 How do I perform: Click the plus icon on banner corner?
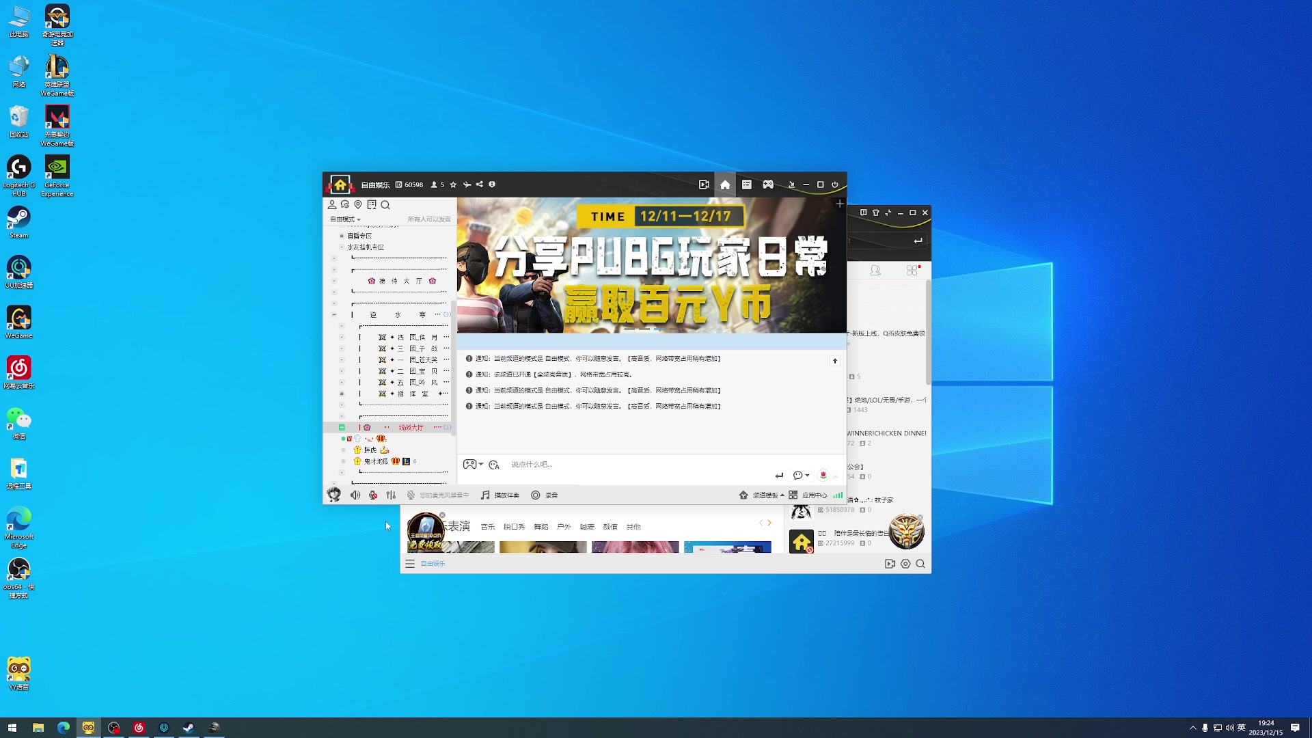pyautogui.click(x=840, y=204)
